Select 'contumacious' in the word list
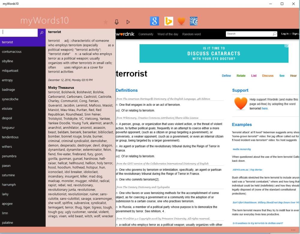 pos(12,52)
